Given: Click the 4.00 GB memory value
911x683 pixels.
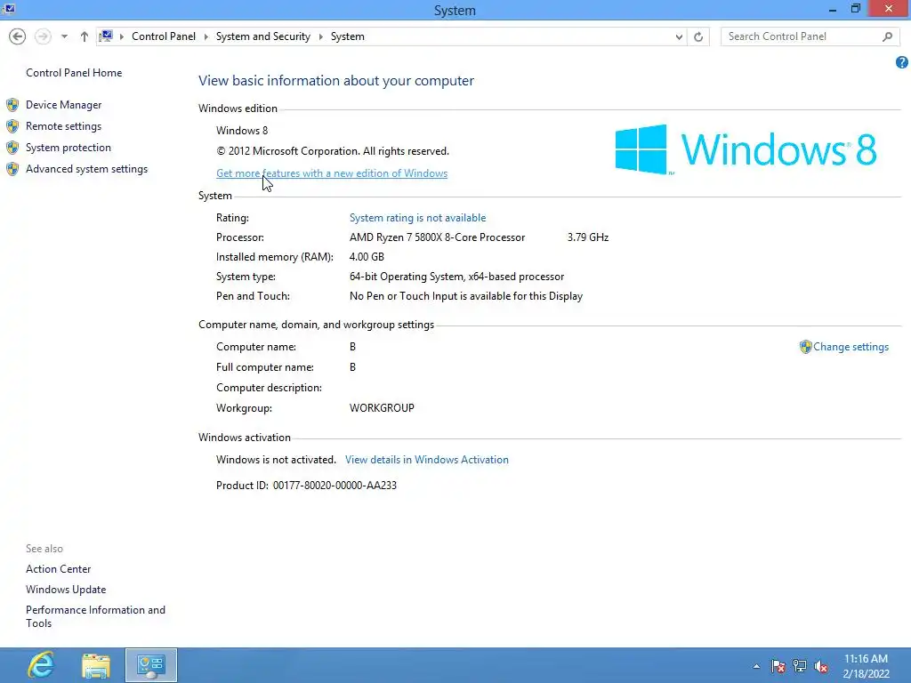Looking at the screenshot, I should point(367,257).
